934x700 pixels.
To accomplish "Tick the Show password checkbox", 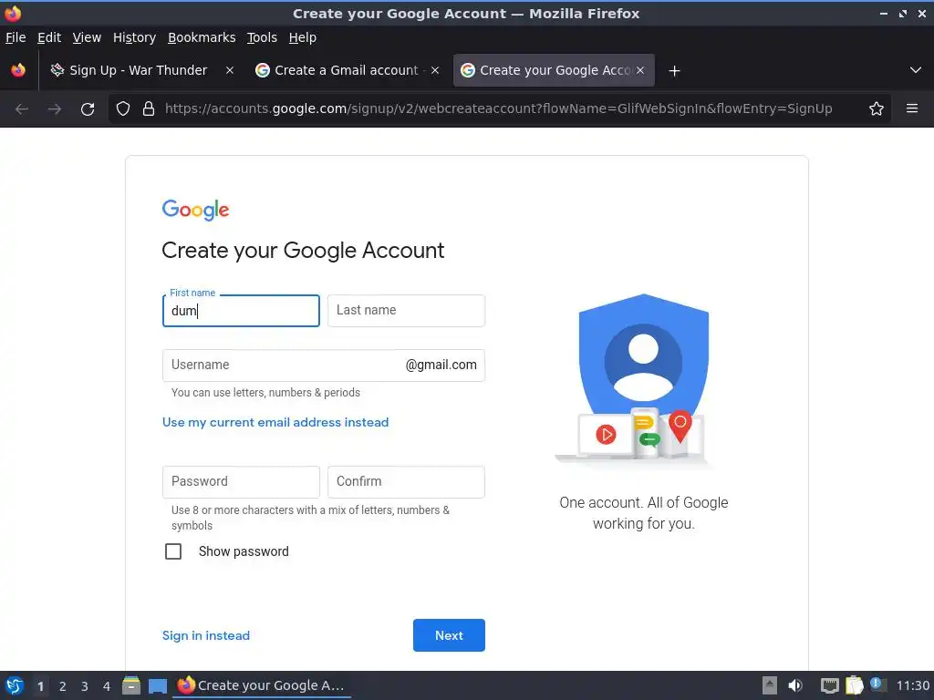I will pos(173,551).
